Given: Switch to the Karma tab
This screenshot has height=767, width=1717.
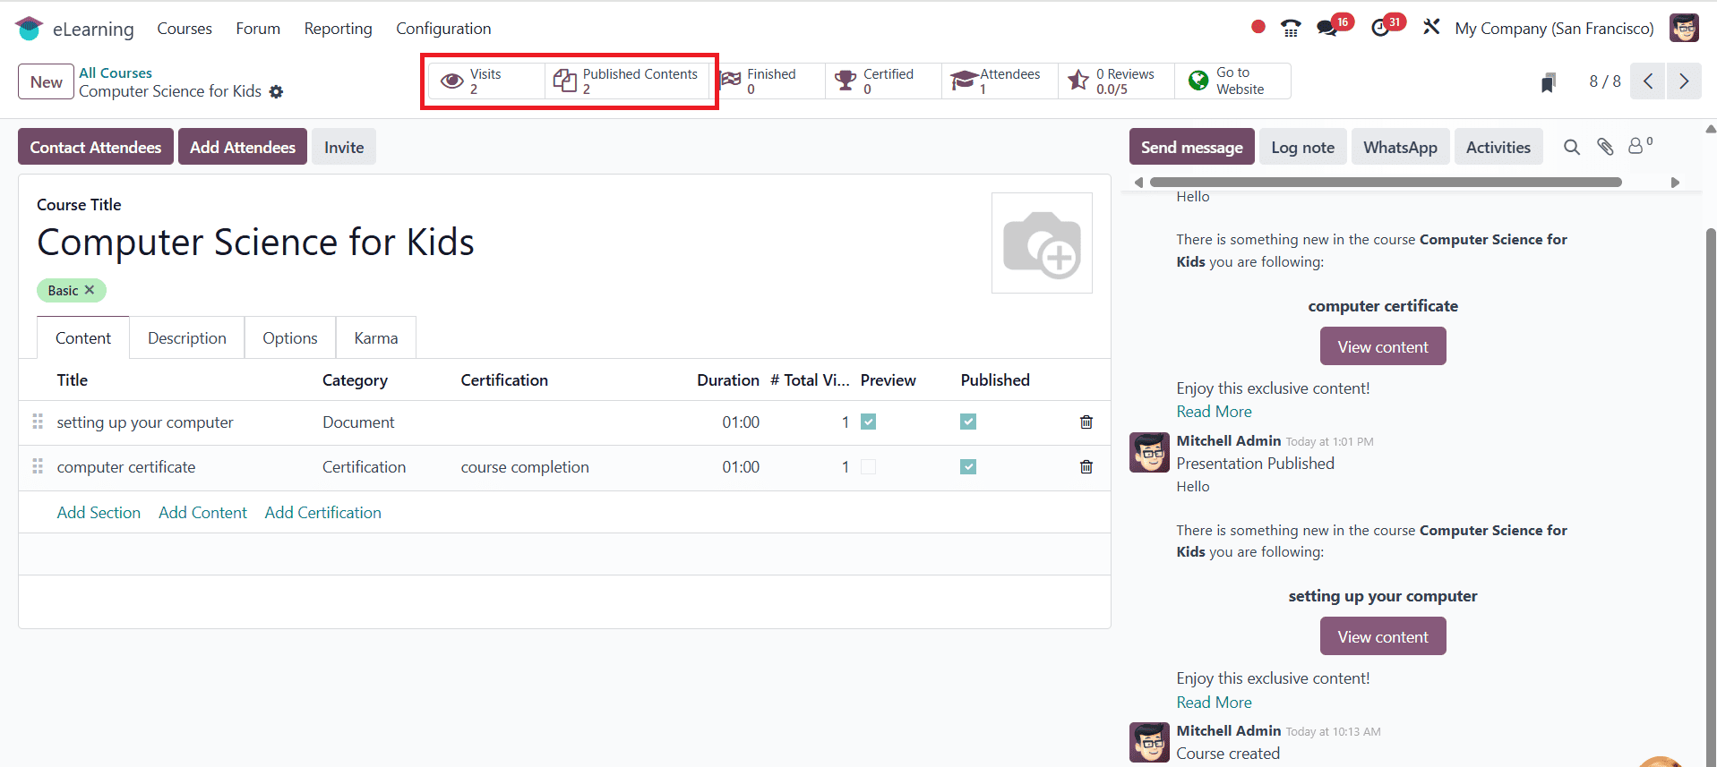Looking at the screenshot, I should [x=376, y=337].
